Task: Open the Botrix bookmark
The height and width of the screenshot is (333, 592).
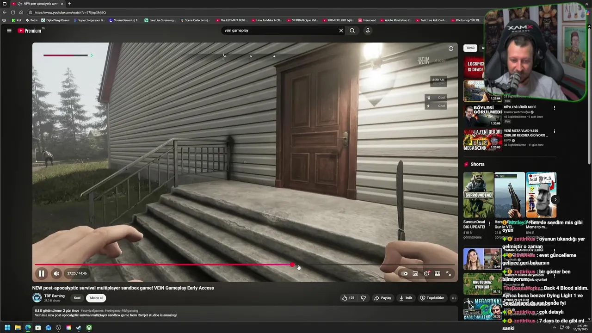Action: pyautogui.click(x=31, y=20)
